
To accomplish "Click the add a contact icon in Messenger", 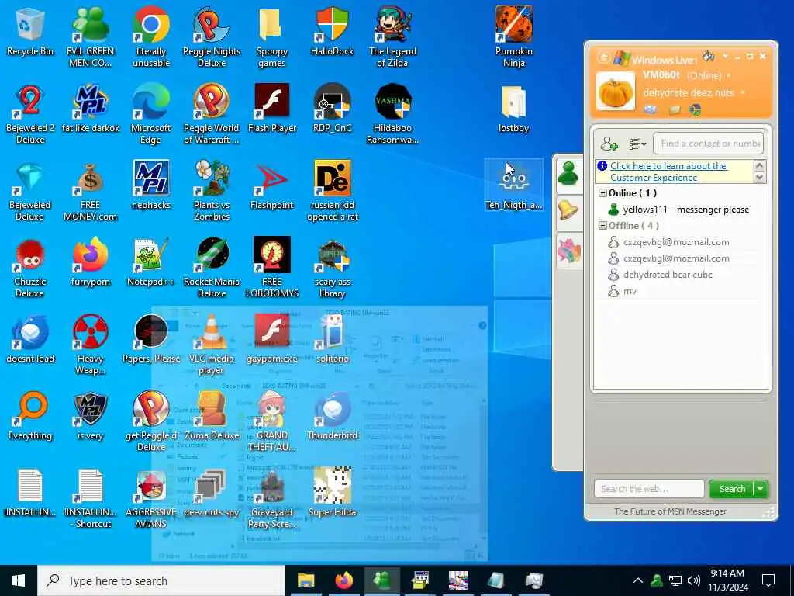I will tap(609, 144).
